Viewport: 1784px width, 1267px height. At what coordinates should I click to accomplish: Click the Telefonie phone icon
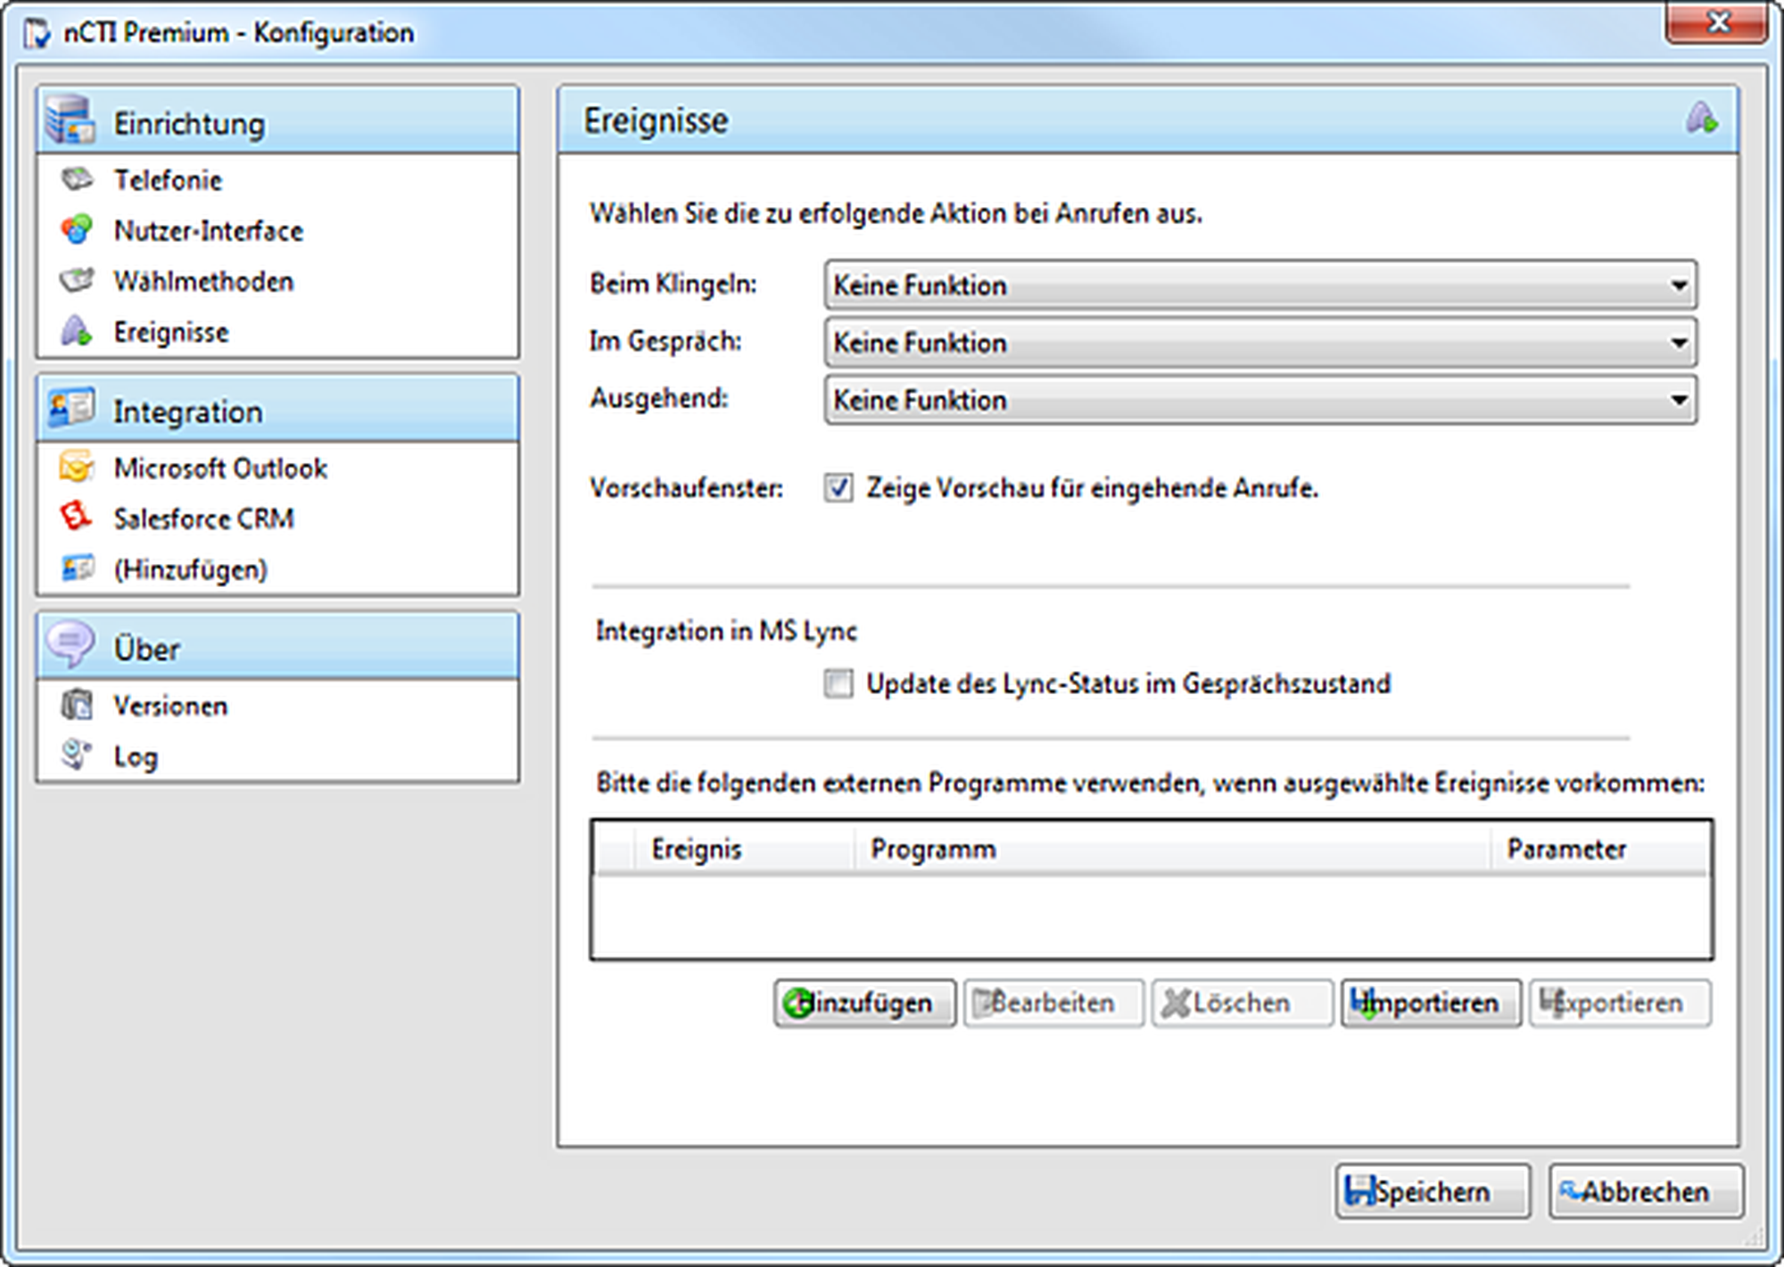click(77, 179)
